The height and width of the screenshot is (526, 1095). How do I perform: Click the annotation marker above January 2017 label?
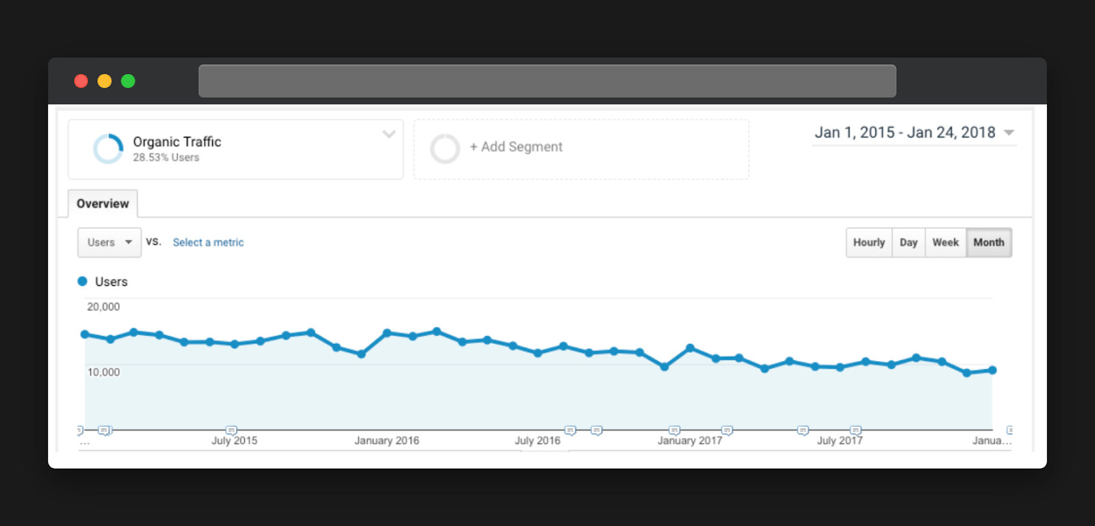tap(674, 430)
